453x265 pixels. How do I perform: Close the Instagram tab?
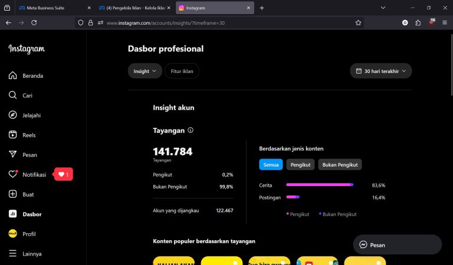[248, 8]
